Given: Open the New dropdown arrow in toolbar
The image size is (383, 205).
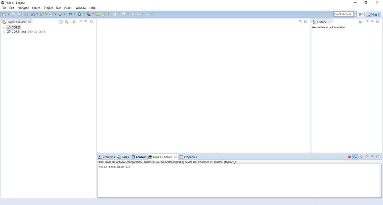Looking at the screenshot, I should pyautogui.click(x=8, y=14).
